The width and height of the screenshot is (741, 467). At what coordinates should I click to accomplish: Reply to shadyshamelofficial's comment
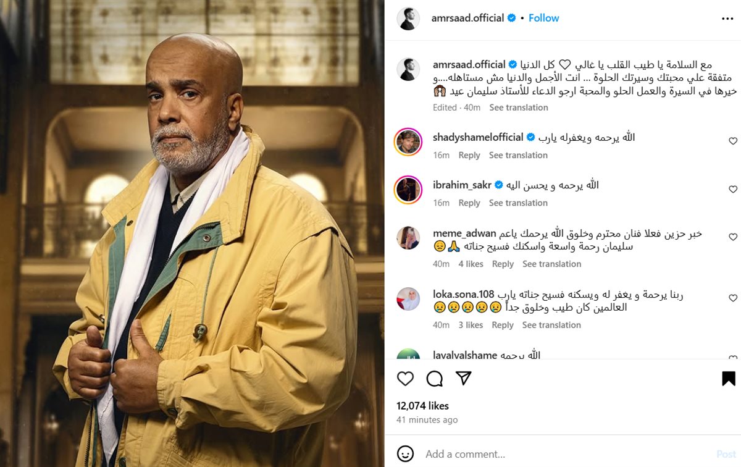coord(469,155)
